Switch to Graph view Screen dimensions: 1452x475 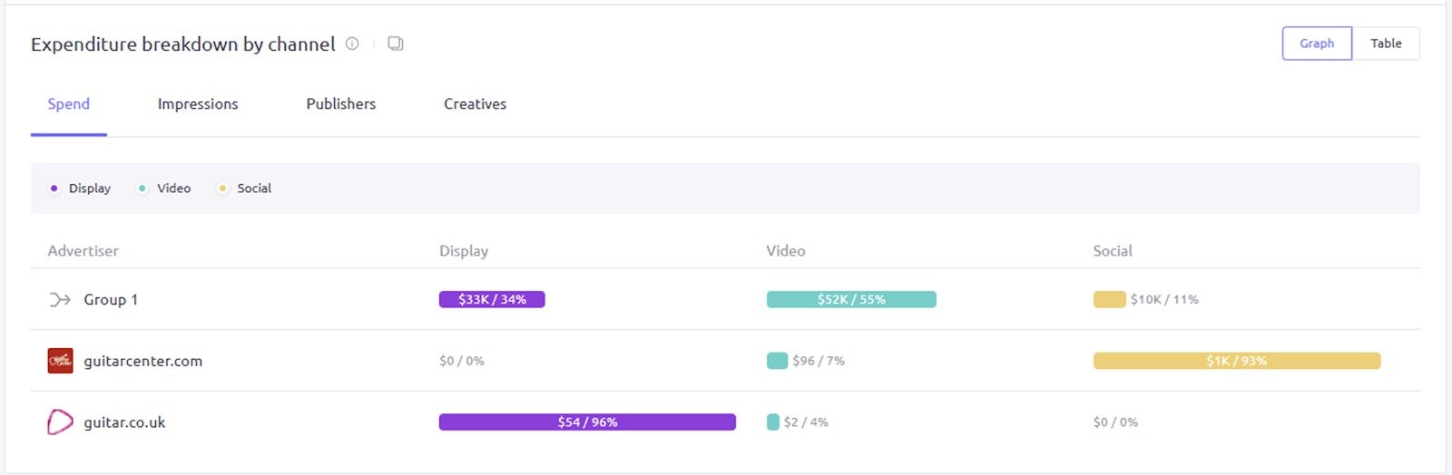tap(1317, 44)
